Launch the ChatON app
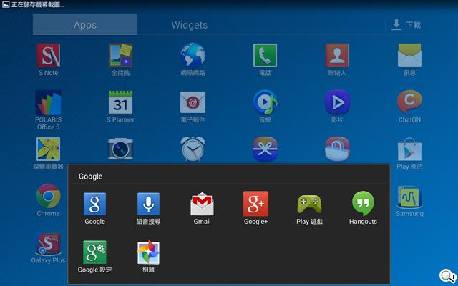Image resolution: width=458 pixels, height=286 pixels. point(409,103)
